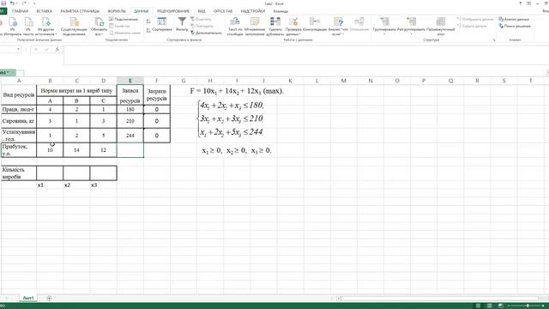
Task: Click the fx insert function icon
Action: (x=57, y=50)
